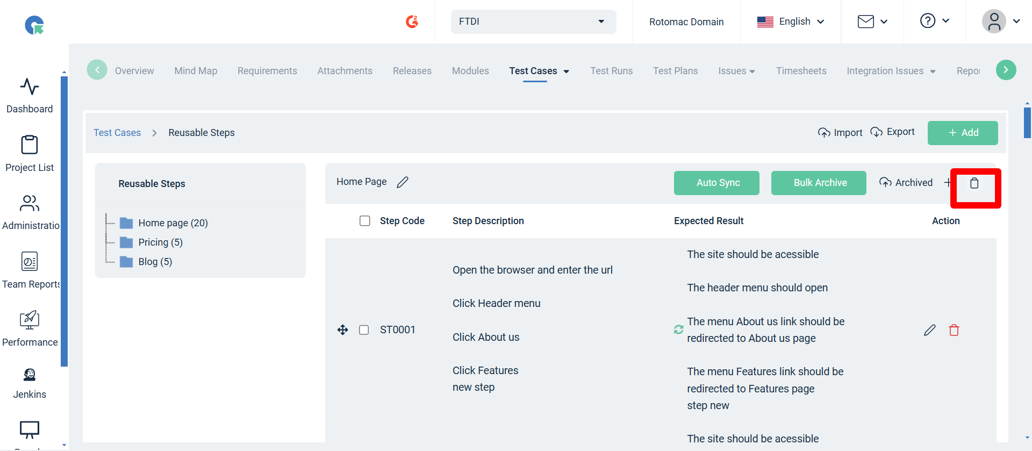Switch to the Releases tab
1032x451 pixels.
tap(412, 71)
